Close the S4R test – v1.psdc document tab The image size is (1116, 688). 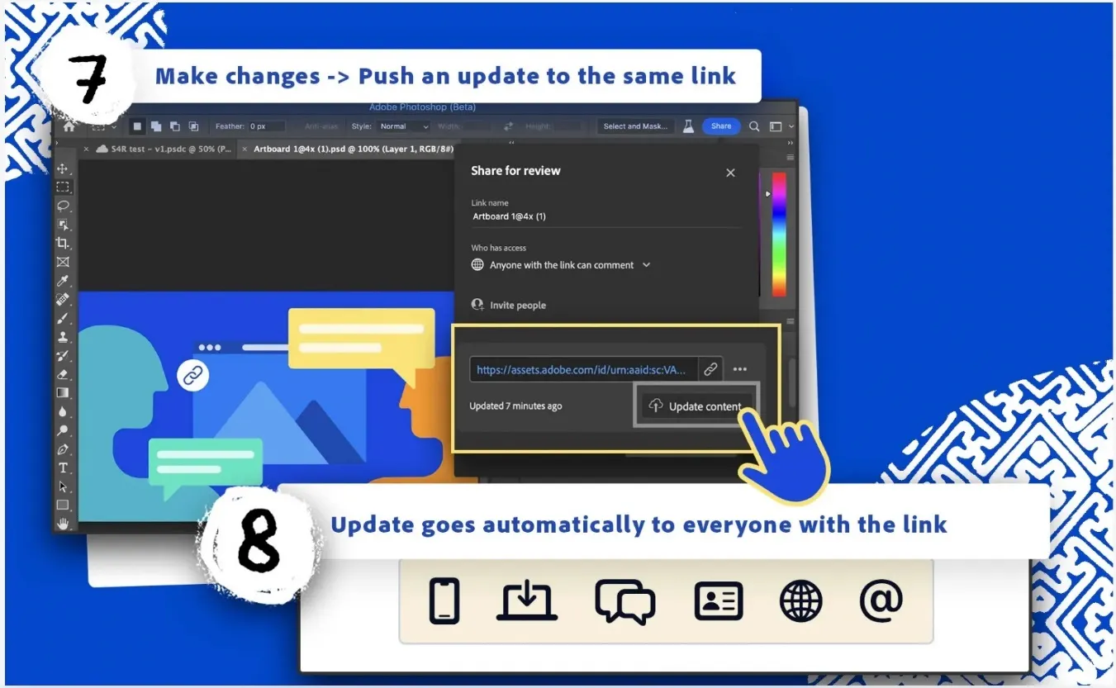tap(87, 149)
